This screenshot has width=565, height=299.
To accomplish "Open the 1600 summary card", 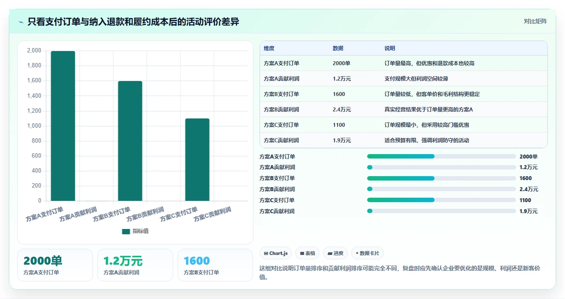I will 215,265.
